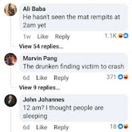Screen dimensions: 132x132
Task: Reply to Marvin Pang's comment
Action: (x=61, y=78)
